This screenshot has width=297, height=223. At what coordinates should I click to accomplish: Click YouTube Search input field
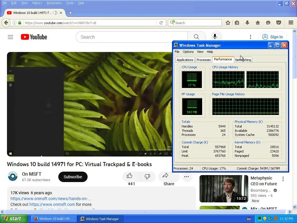tap(132, 37)
